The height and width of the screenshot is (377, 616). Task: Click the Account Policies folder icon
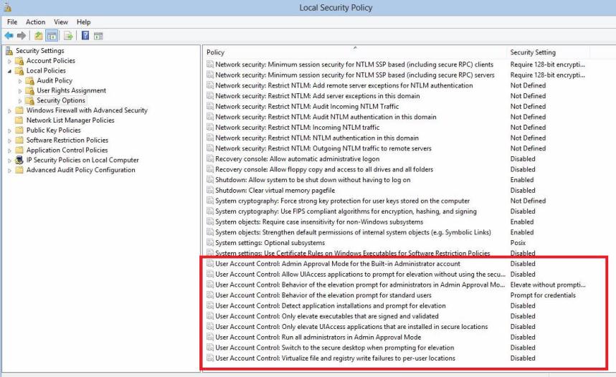19,61
